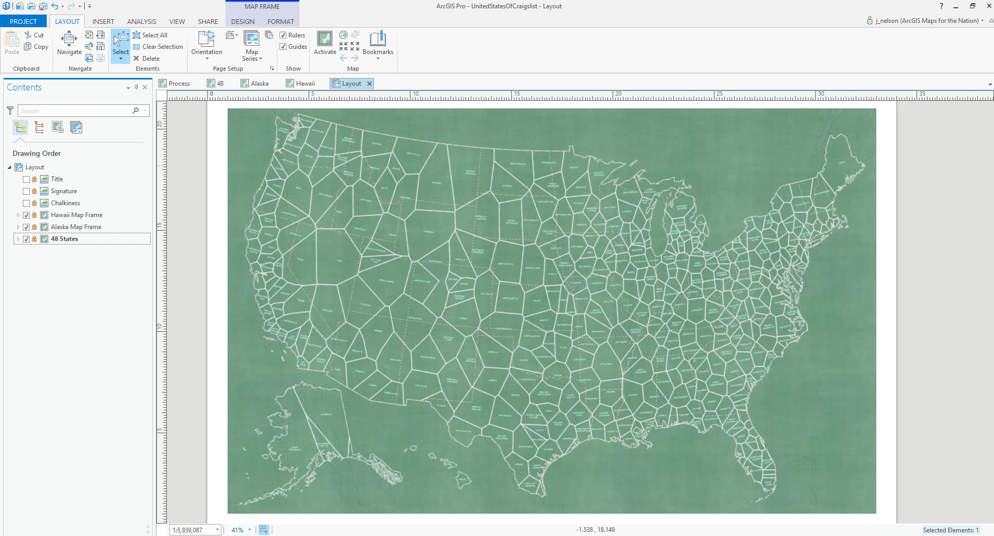994x536 pixels.
Task: Click the Select All icon
Action: [x=137, y=35]
